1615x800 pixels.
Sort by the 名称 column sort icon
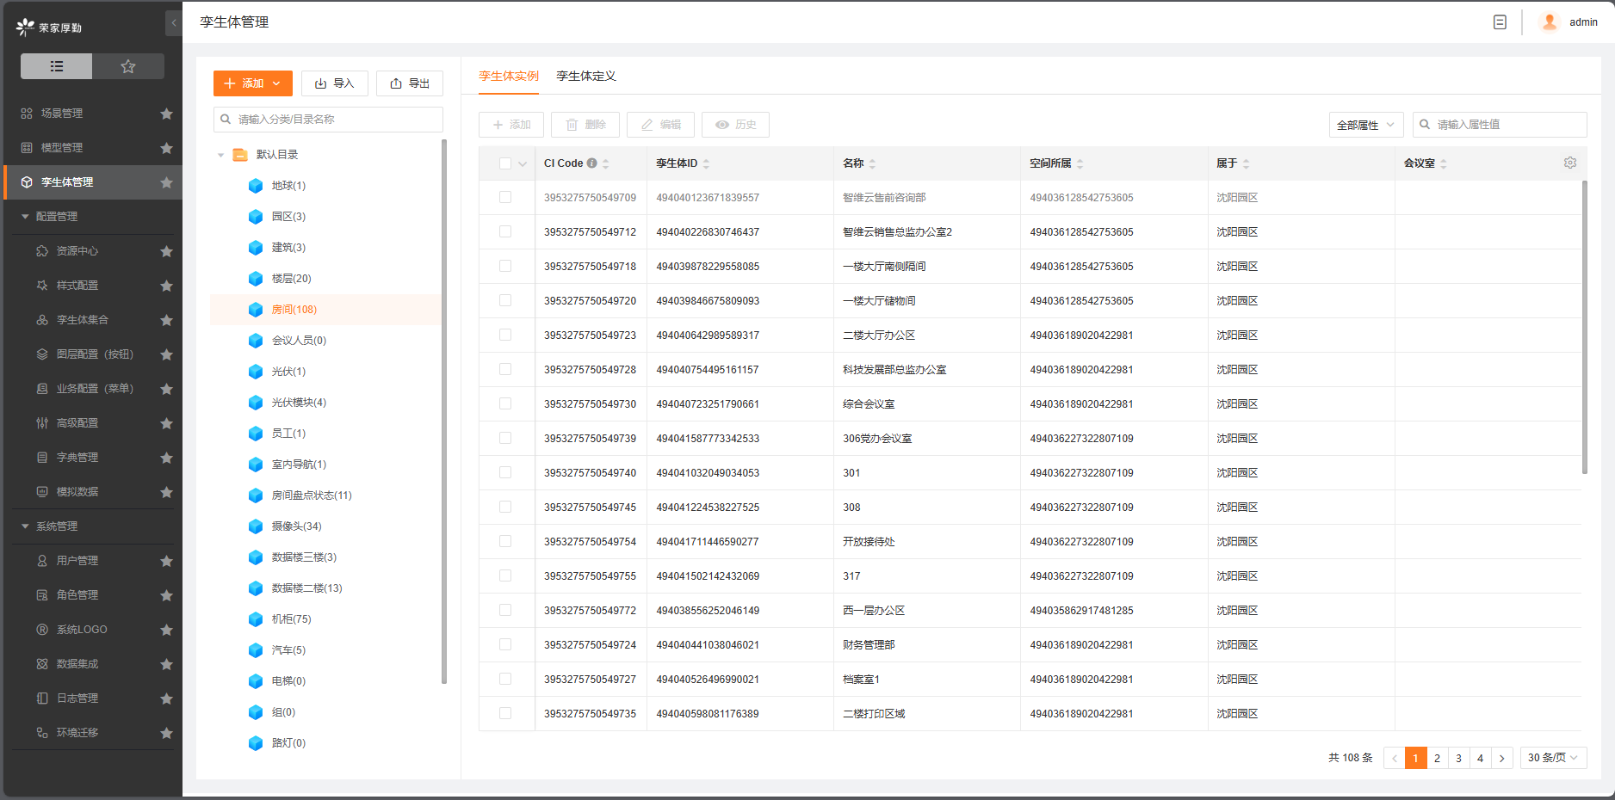click(872, 163)
